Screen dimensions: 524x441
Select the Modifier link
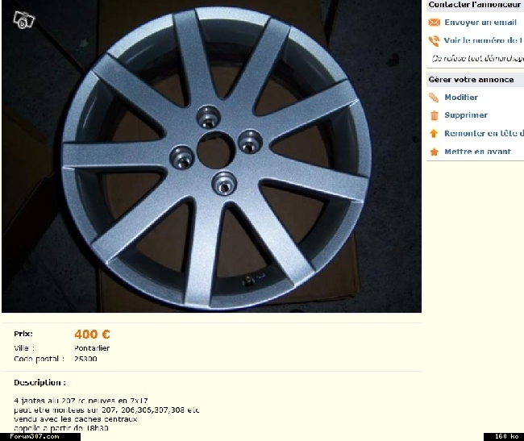(461, 98)
